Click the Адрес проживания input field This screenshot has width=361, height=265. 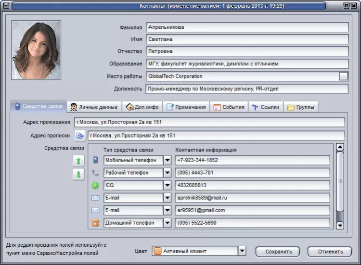(209, 122)
